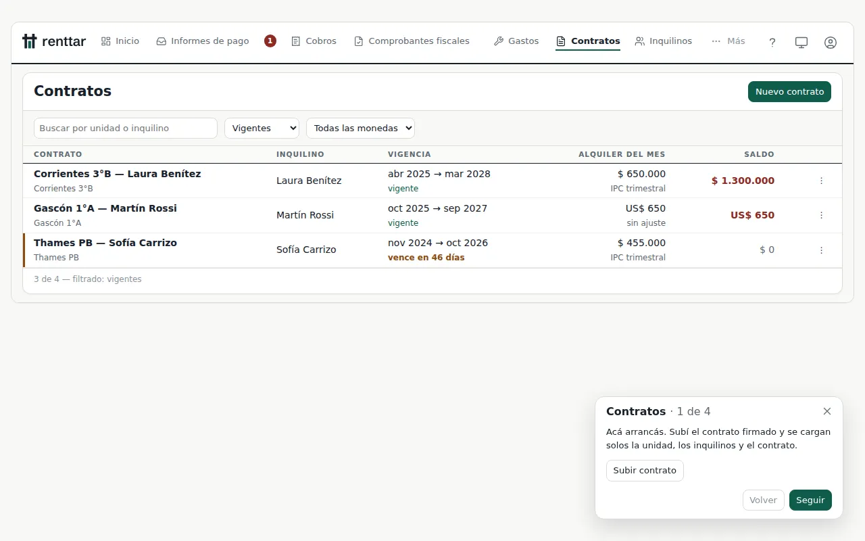
Task: Click tenant name Martín Rossi in Inquilino column
Action: pos(305,215)
